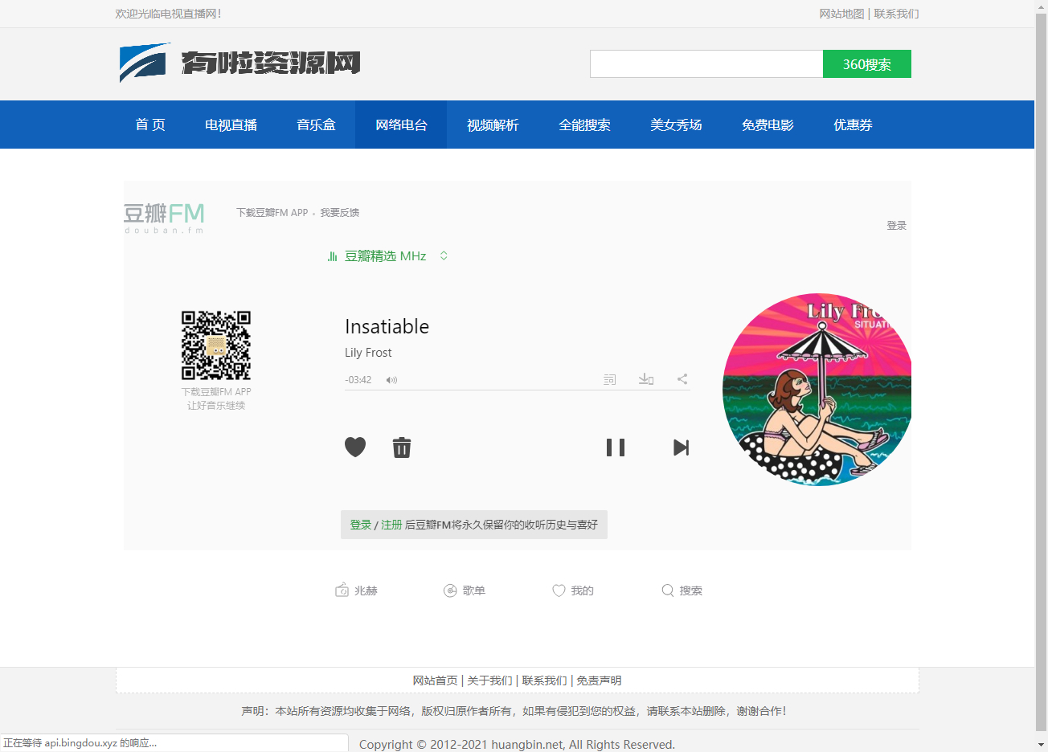Viewport: 1048px width, 752px height.
Task: Click the QR code image
Action: pyautogui.click(x=216, y=345)
